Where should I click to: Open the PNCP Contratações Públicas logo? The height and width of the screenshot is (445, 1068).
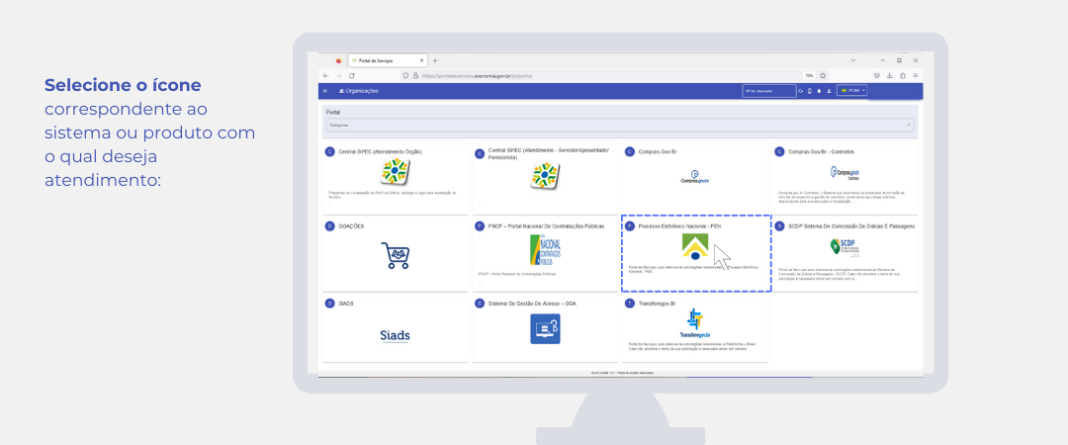pyautogui.click(x=545, y=251)
